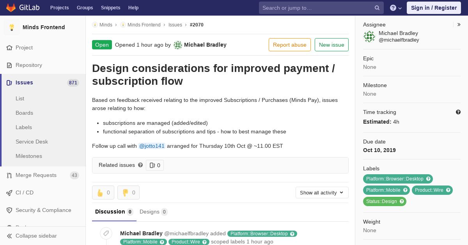
Task: Click the Minds Frontend breadcrumb link
Action: coord(144,25)
